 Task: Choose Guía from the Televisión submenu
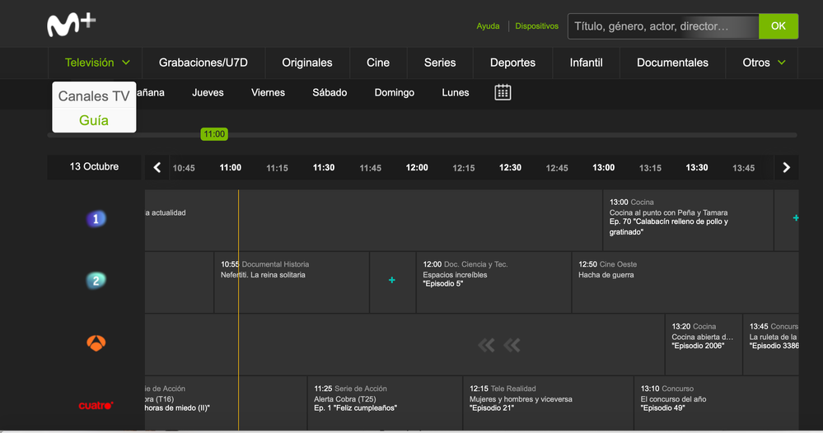coord(94,120)
